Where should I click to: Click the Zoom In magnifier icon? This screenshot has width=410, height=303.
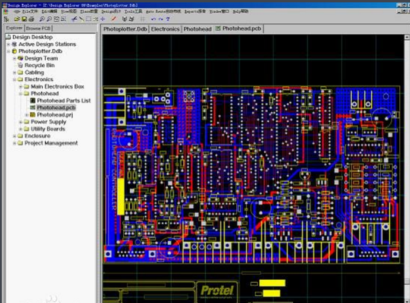[x=41, y=19]
